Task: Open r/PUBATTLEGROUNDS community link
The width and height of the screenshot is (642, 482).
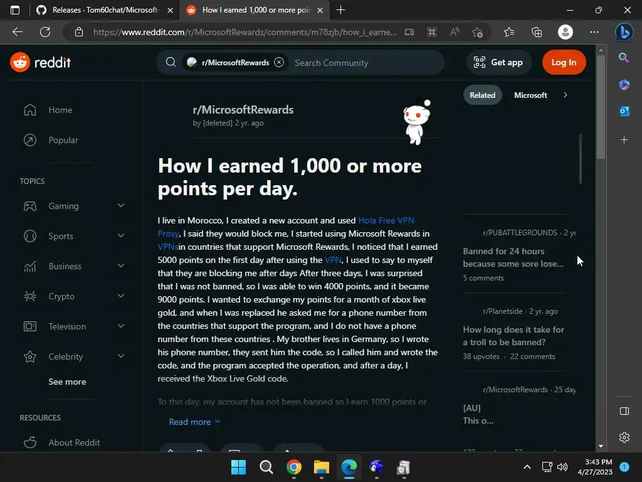Action: (x=520, y=233)
